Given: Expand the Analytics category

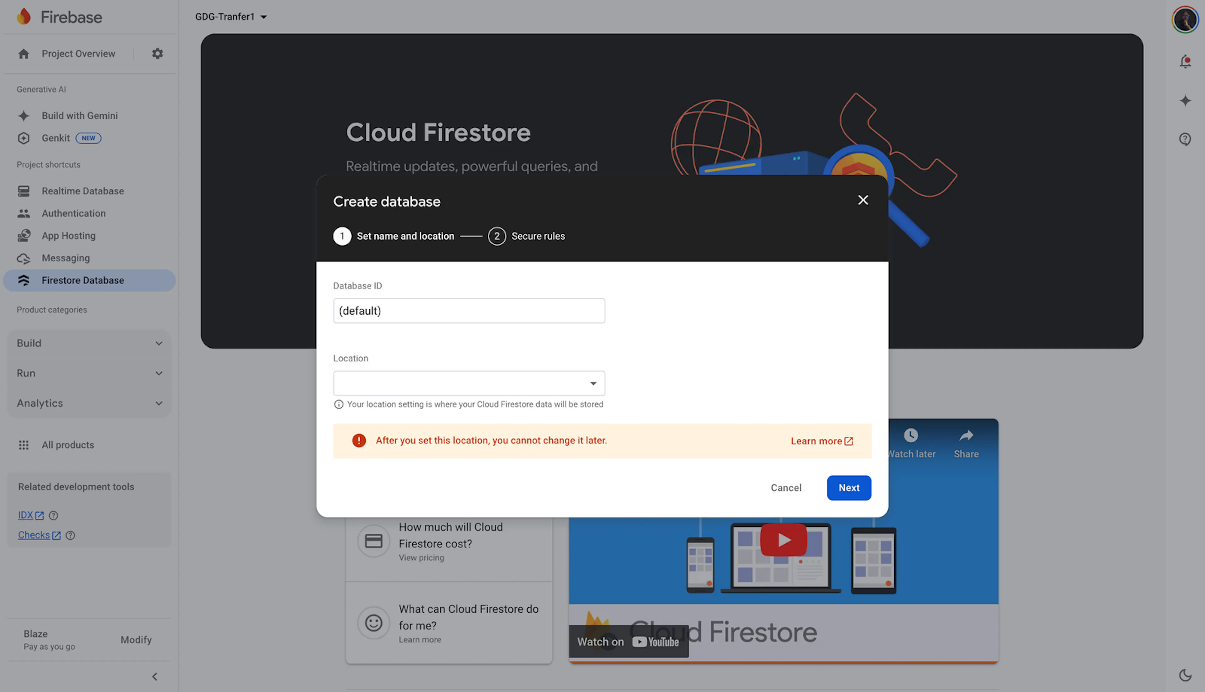Looking at the screenshot, I should pyautogui.click(x=89, y=403).
